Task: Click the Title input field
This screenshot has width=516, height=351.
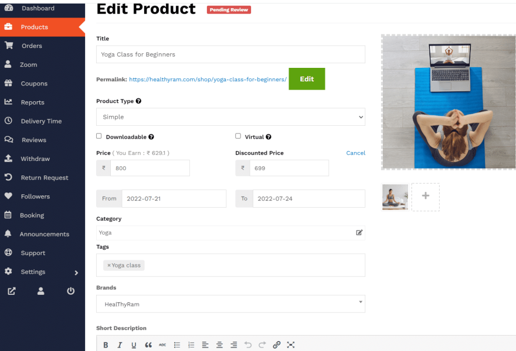Action: point(230,54)
